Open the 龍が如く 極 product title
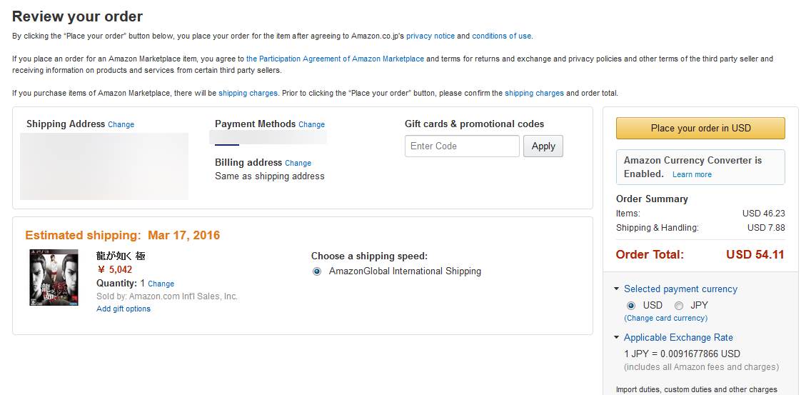The image size is (811, 395). point(121,256)
